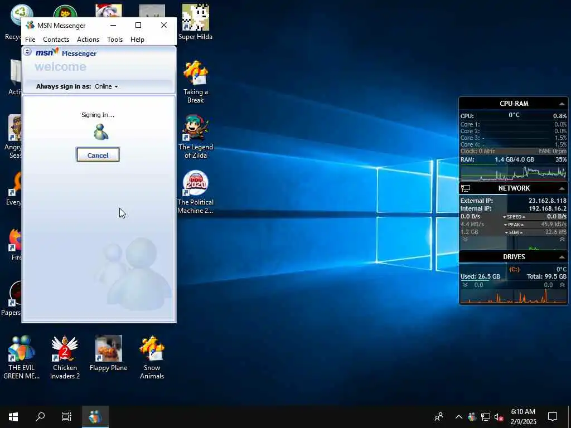Select The Legend of Zilda desktop icon
Viewport: 571px width, 428px height.
coord(196,137)
